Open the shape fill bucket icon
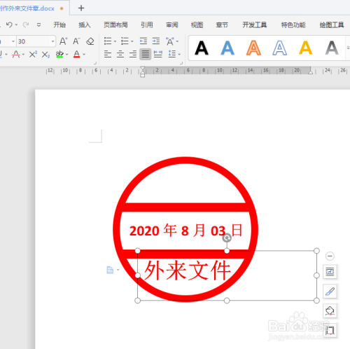350x349 pixels. [330, 311]
